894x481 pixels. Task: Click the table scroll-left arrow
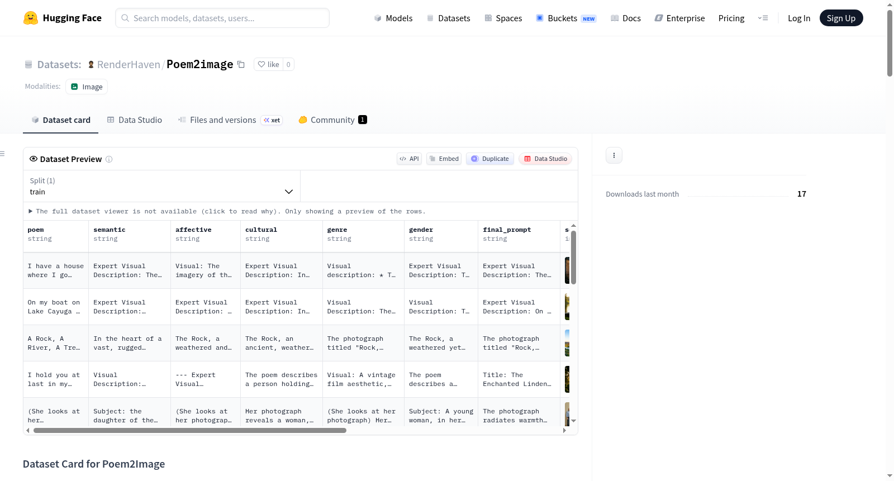click(28, 430)
